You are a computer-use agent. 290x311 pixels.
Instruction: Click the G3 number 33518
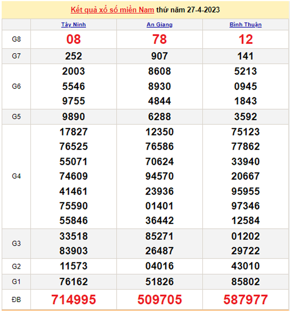tap(73, 236)
